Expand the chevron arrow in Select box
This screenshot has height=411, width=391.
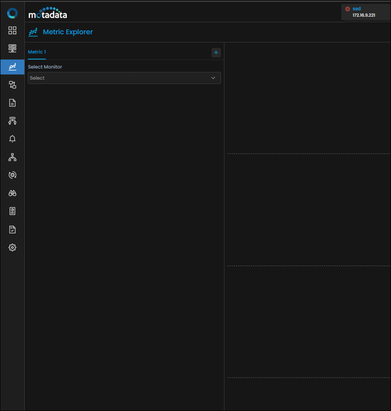point(213,78)
